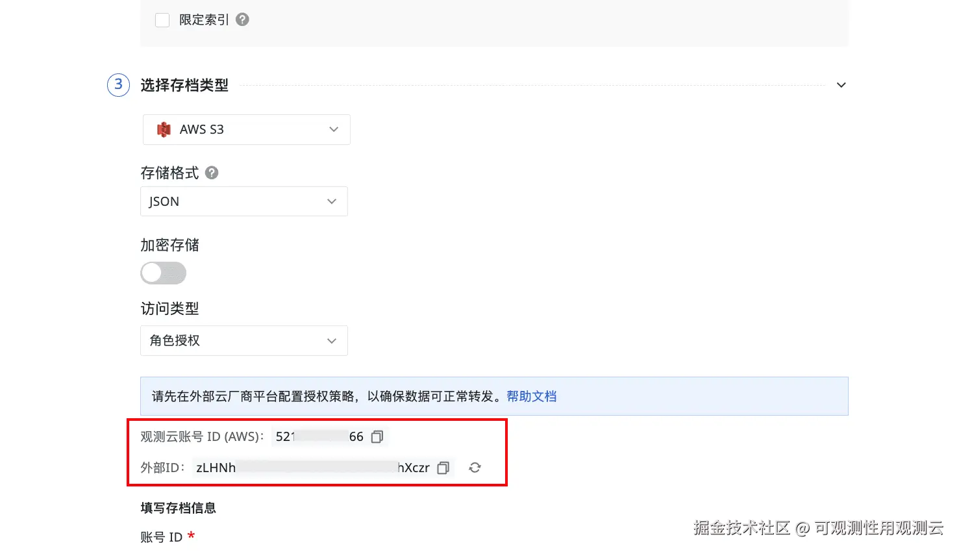959x552 pixels.
Task: Open the 帮助文档 link
Action: [x=531, y=396]
